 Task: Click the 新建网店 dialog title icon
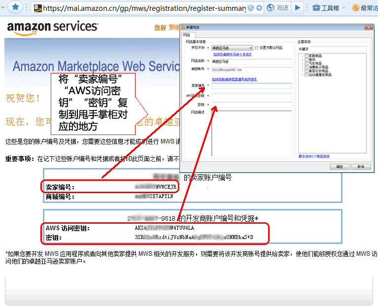click(183, 28)
